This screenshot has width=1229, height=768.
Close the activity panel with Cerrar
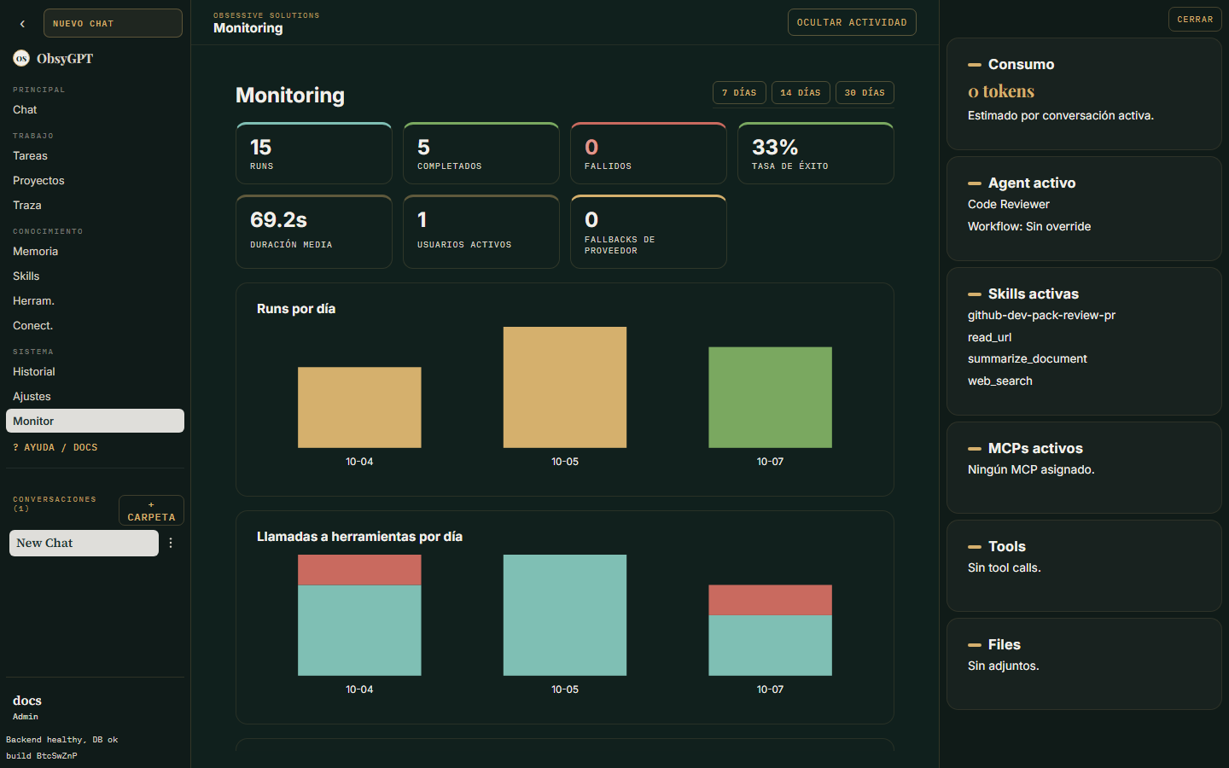(x=1195, y=20)
